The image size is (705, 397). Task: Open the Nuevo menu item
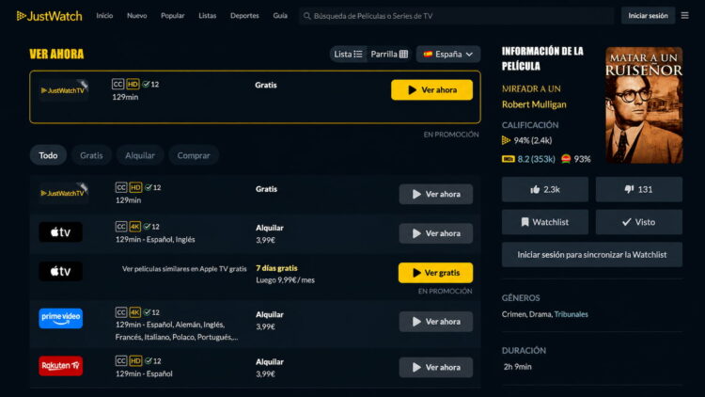(x=136, y=16)
